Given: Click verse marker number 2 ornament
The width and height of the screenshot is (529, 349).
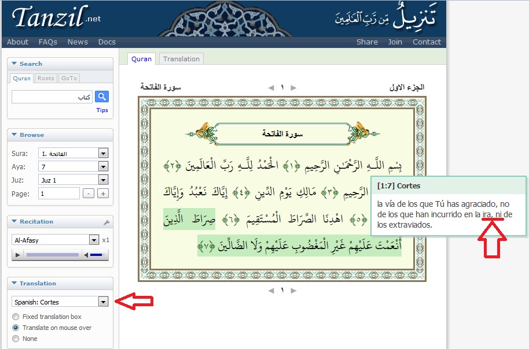Looking at the screenshot, I should coord(172,166).
